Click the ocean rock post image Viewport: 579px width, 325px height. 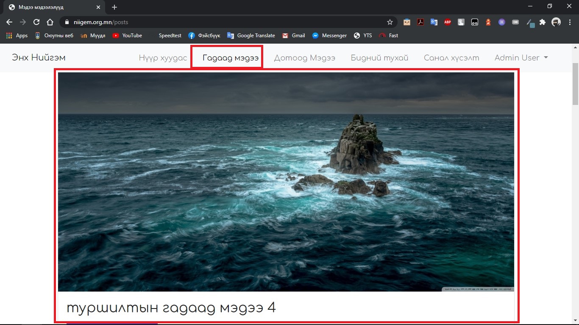click(286, 182)
